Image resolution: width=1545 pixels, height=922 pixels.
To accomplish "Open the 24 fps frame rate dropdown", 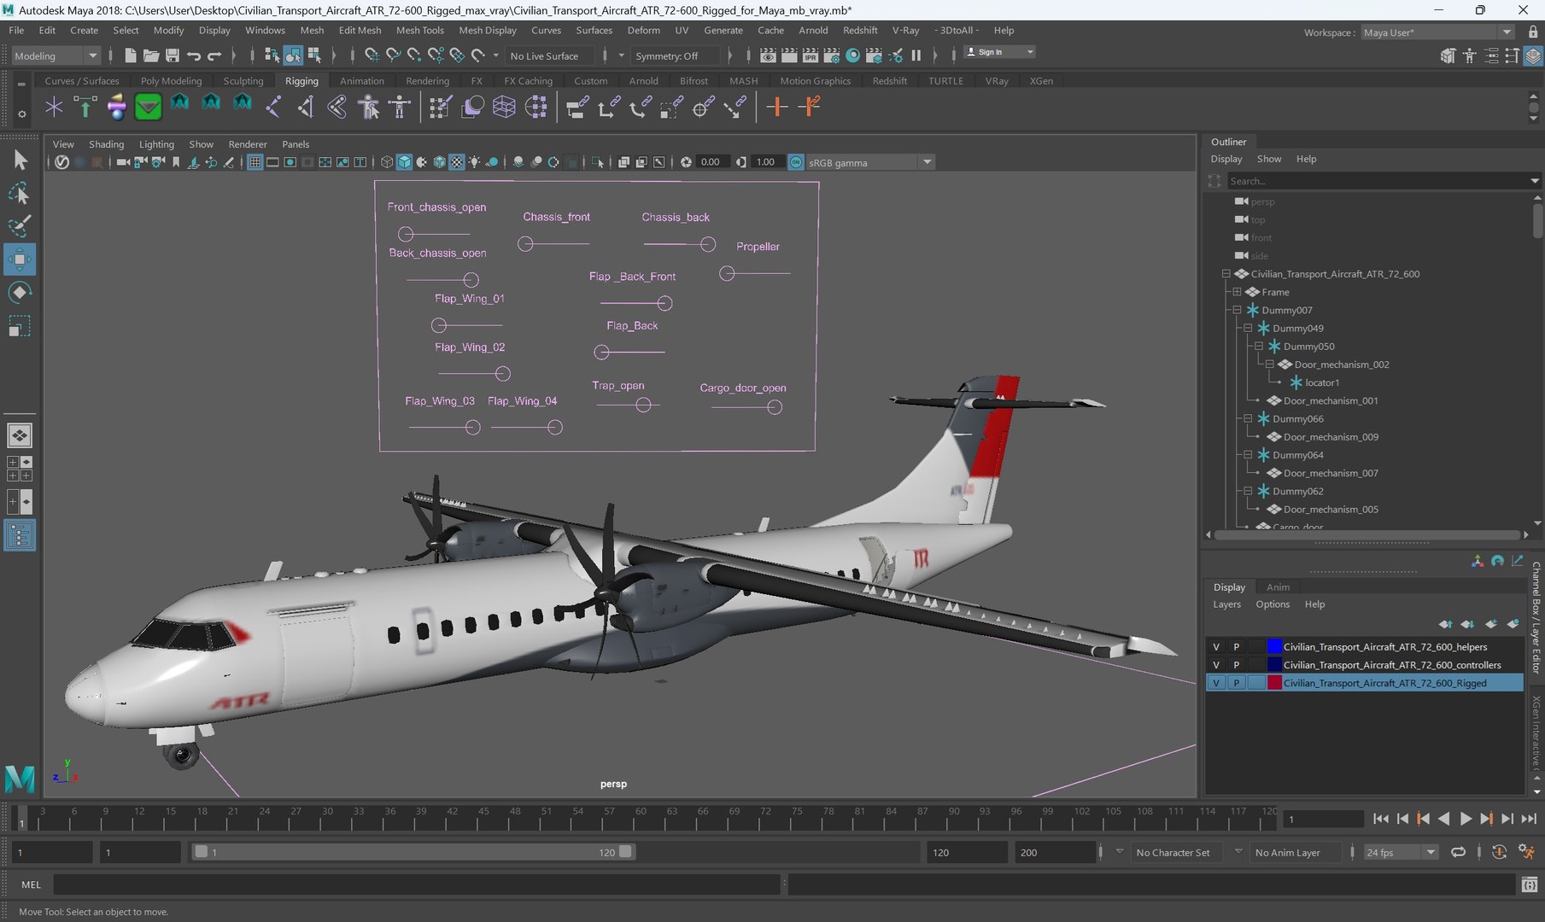I will (x=1401, y=852).
